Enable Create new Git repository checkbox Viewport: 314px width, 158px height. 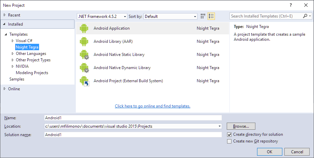229,141
